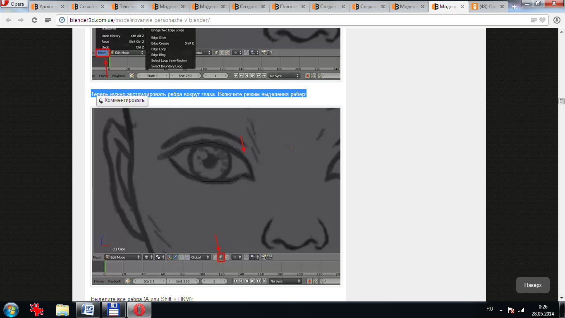Click the play button in eye screenshot timeline
The width and height of the screenshot is (565, 318).
coord(252,281)
